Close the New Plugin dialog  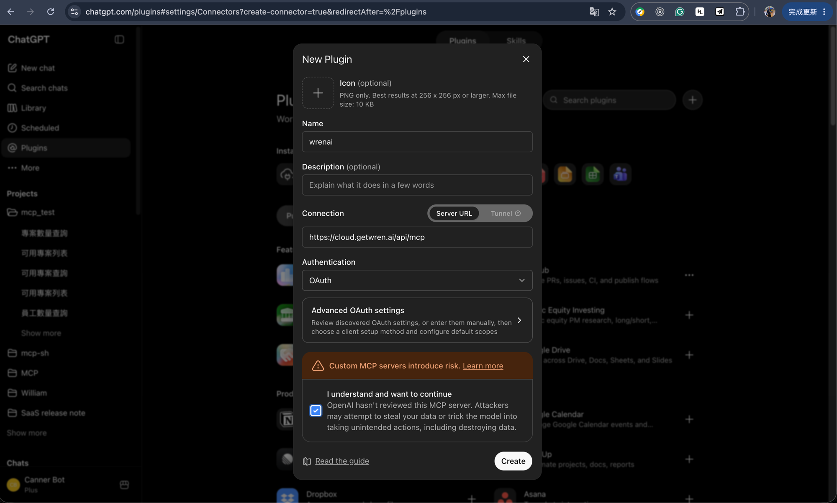coord(526,59)
